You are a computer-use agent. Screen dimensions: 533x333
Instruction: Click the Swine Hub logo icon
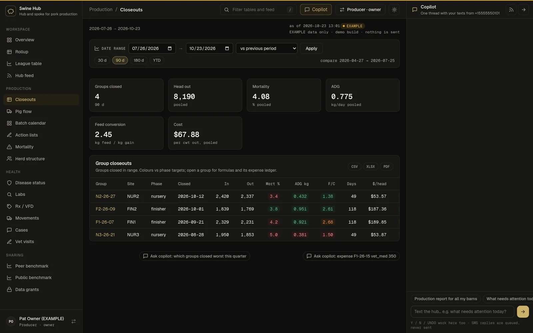coord(11,11)
